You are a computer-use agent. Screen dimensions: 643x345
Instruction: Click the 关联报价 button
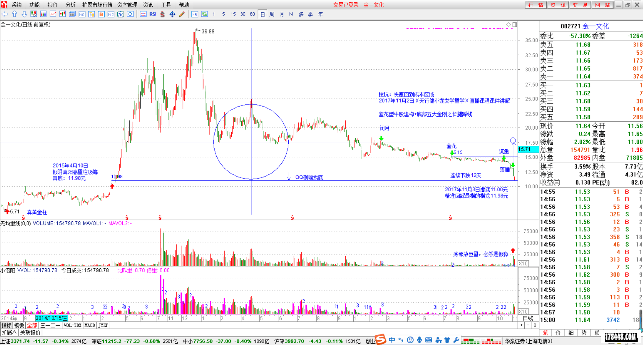click(30, 332)
